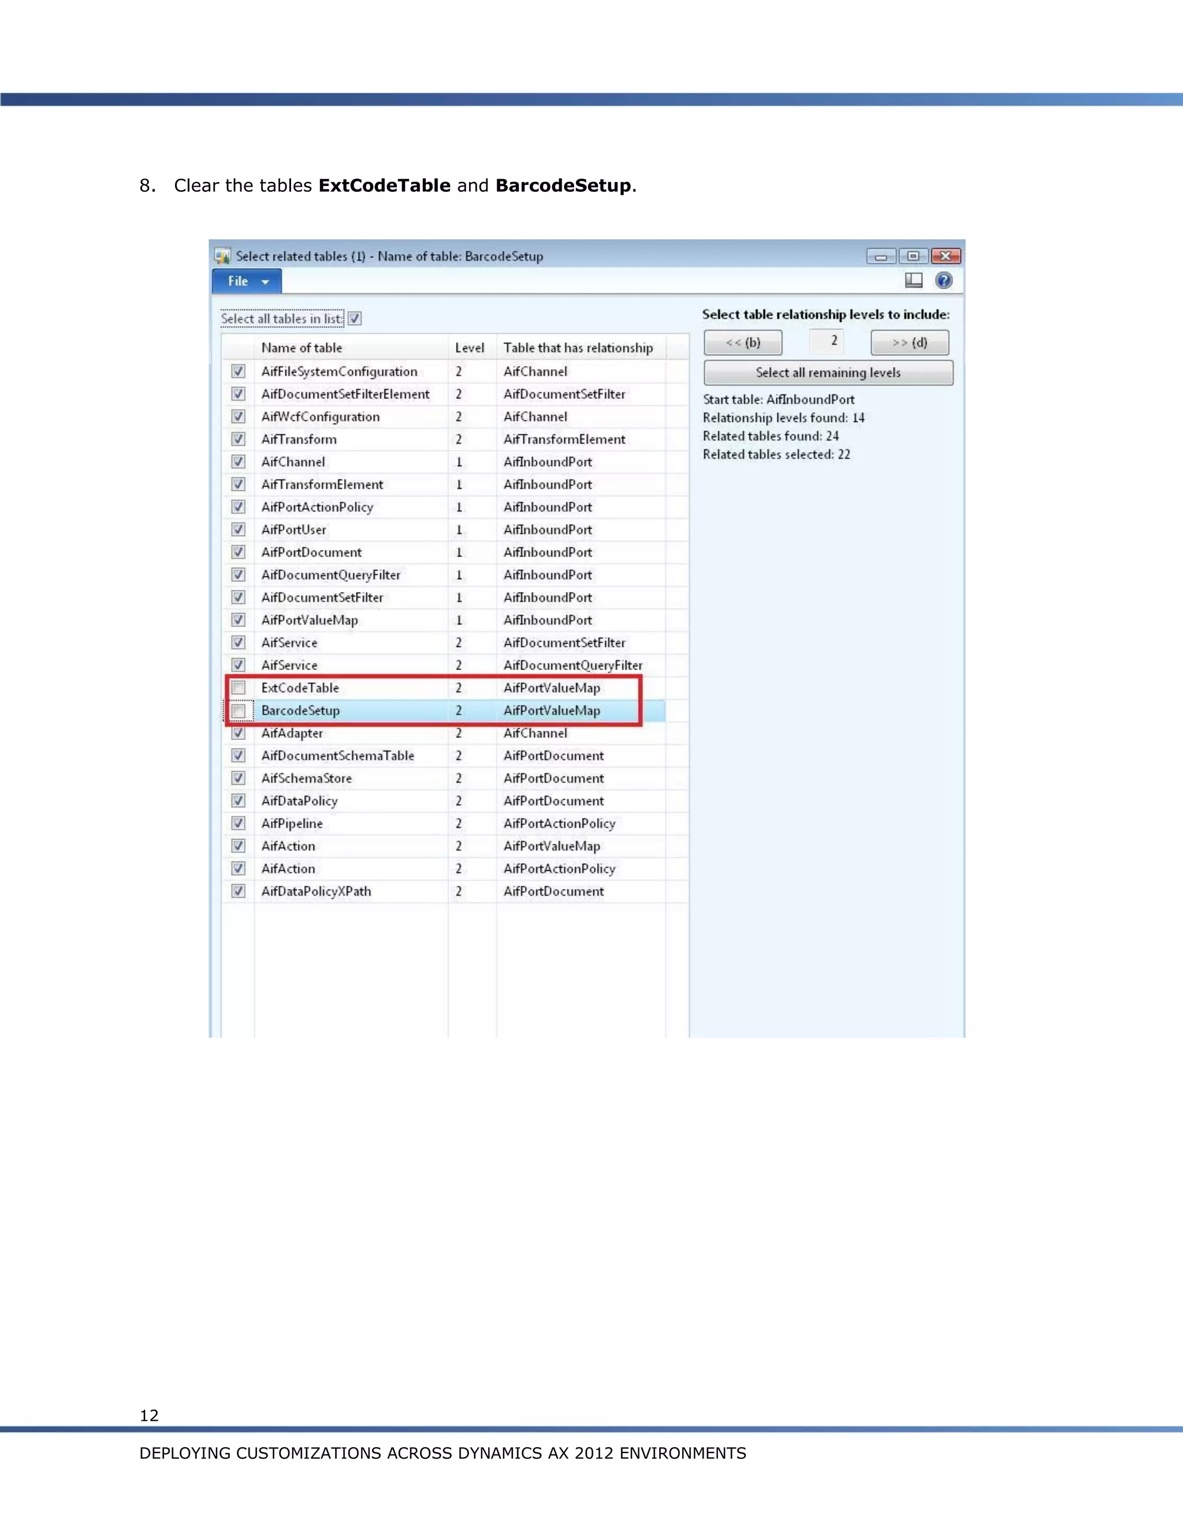The height and width of the screenshot is (1531, 1183).
Task: Uncheck the AifDataPolicyXPath checkbox
Action: (239, 891)
